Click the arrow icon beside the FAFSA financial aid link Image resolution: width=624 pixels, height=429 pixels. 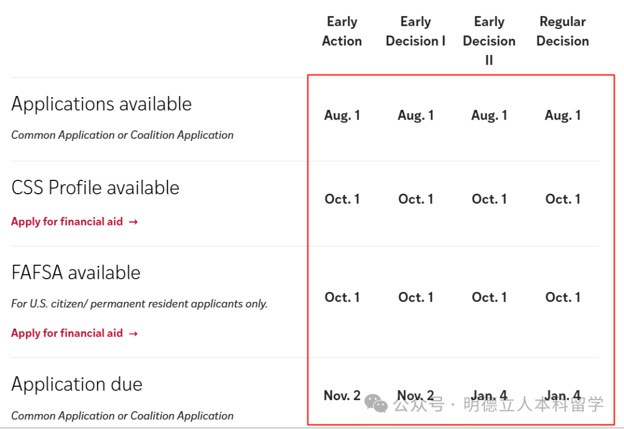[x=133, y=333]
